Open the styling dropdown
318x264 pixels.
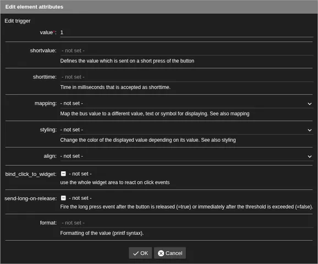[x=187, y=130]
